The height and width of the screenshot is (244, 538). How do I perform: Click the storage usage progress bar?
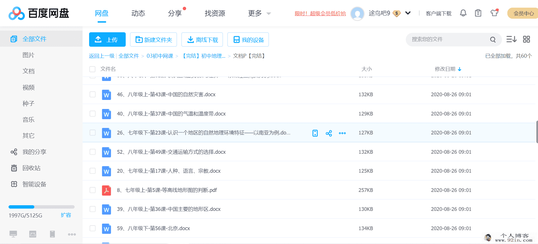tap(41, 207)
